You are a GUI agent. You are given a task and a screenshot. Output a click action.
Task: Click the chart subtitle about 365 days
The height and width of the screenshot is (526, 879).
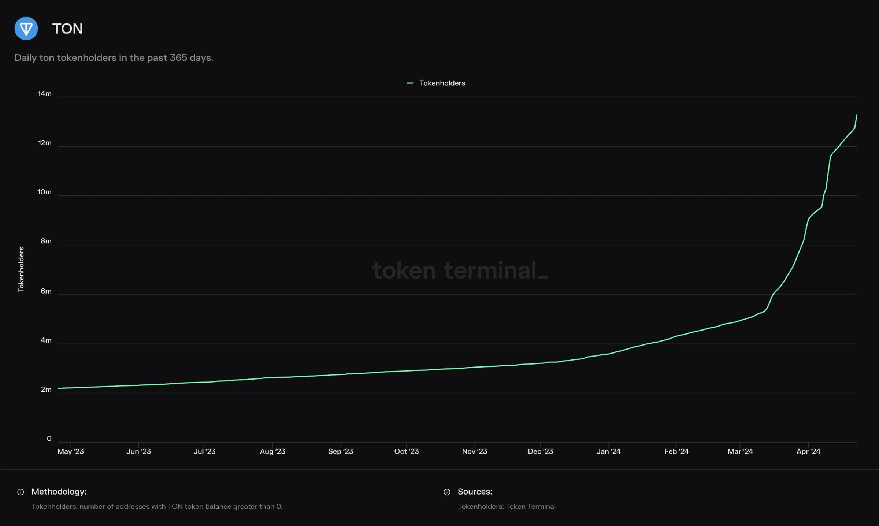tap(114, 58)
